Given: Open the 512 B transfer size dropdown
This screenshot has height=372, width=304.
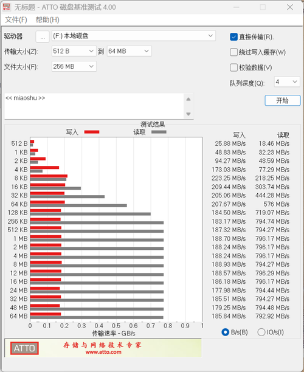Looking at the screenshot, I should [x=74, y=51].
